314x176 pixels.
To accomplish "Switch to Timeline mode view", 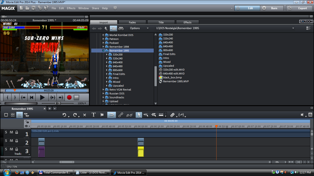I will (x=19, y=115).
